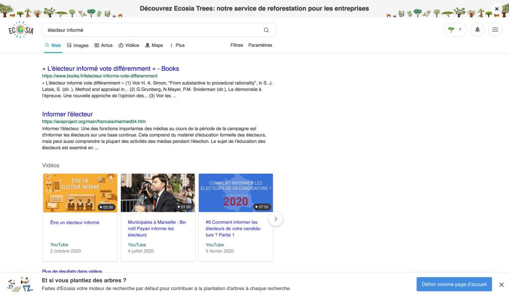509x295 pixels.
Task: Switch to the Images tab
Action: click(78, 45)
